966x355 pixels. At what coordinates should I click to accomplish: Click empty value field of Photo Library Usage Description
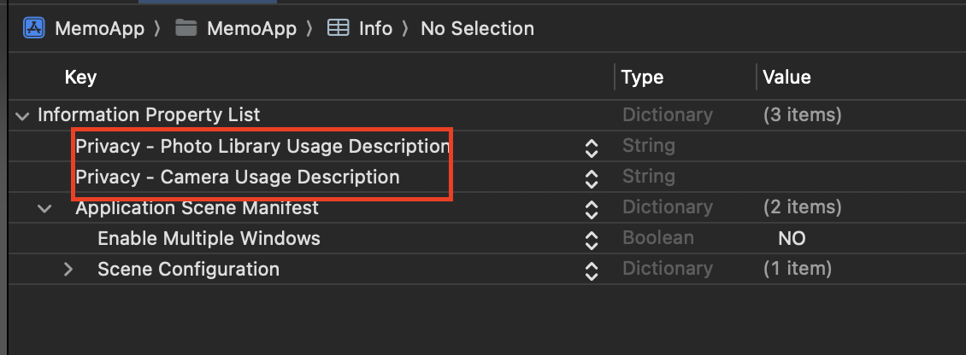pos(861,147)
